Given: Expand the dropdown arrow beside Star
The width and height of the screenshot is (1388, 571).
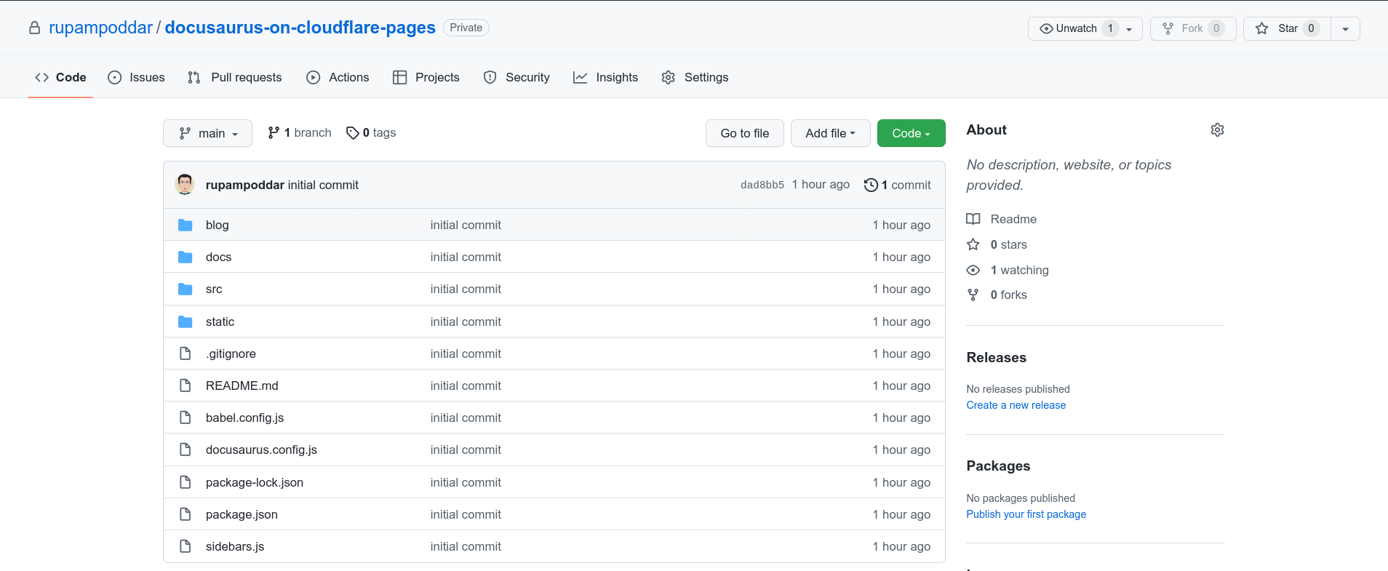Looking at the screenshot, I should click(x=1345, y=29).
